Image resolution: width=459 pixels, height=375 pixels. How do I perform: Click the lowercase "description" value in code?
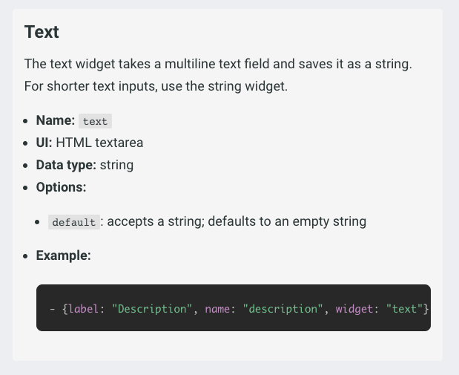click(283, 307)
